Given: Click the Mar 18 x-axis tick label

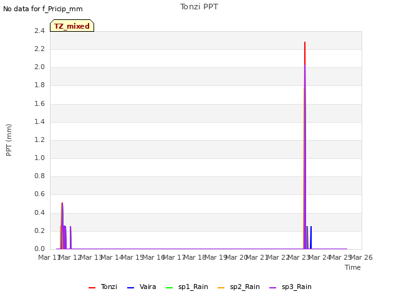Looking at the screenshot, I should (195, 257).
